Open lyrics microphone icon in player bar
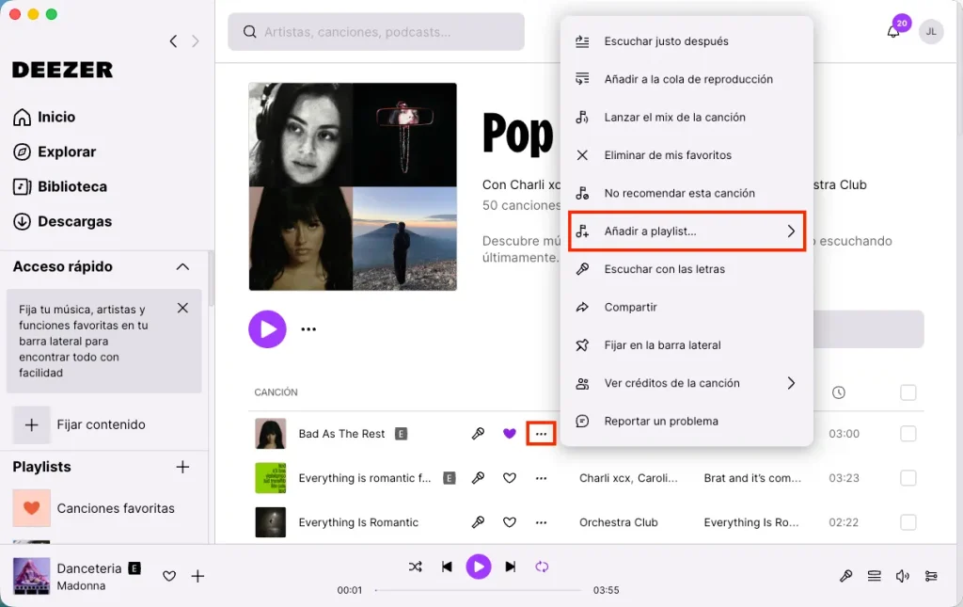The width and height of the screenshot is (963, 607). pos(845,576)
